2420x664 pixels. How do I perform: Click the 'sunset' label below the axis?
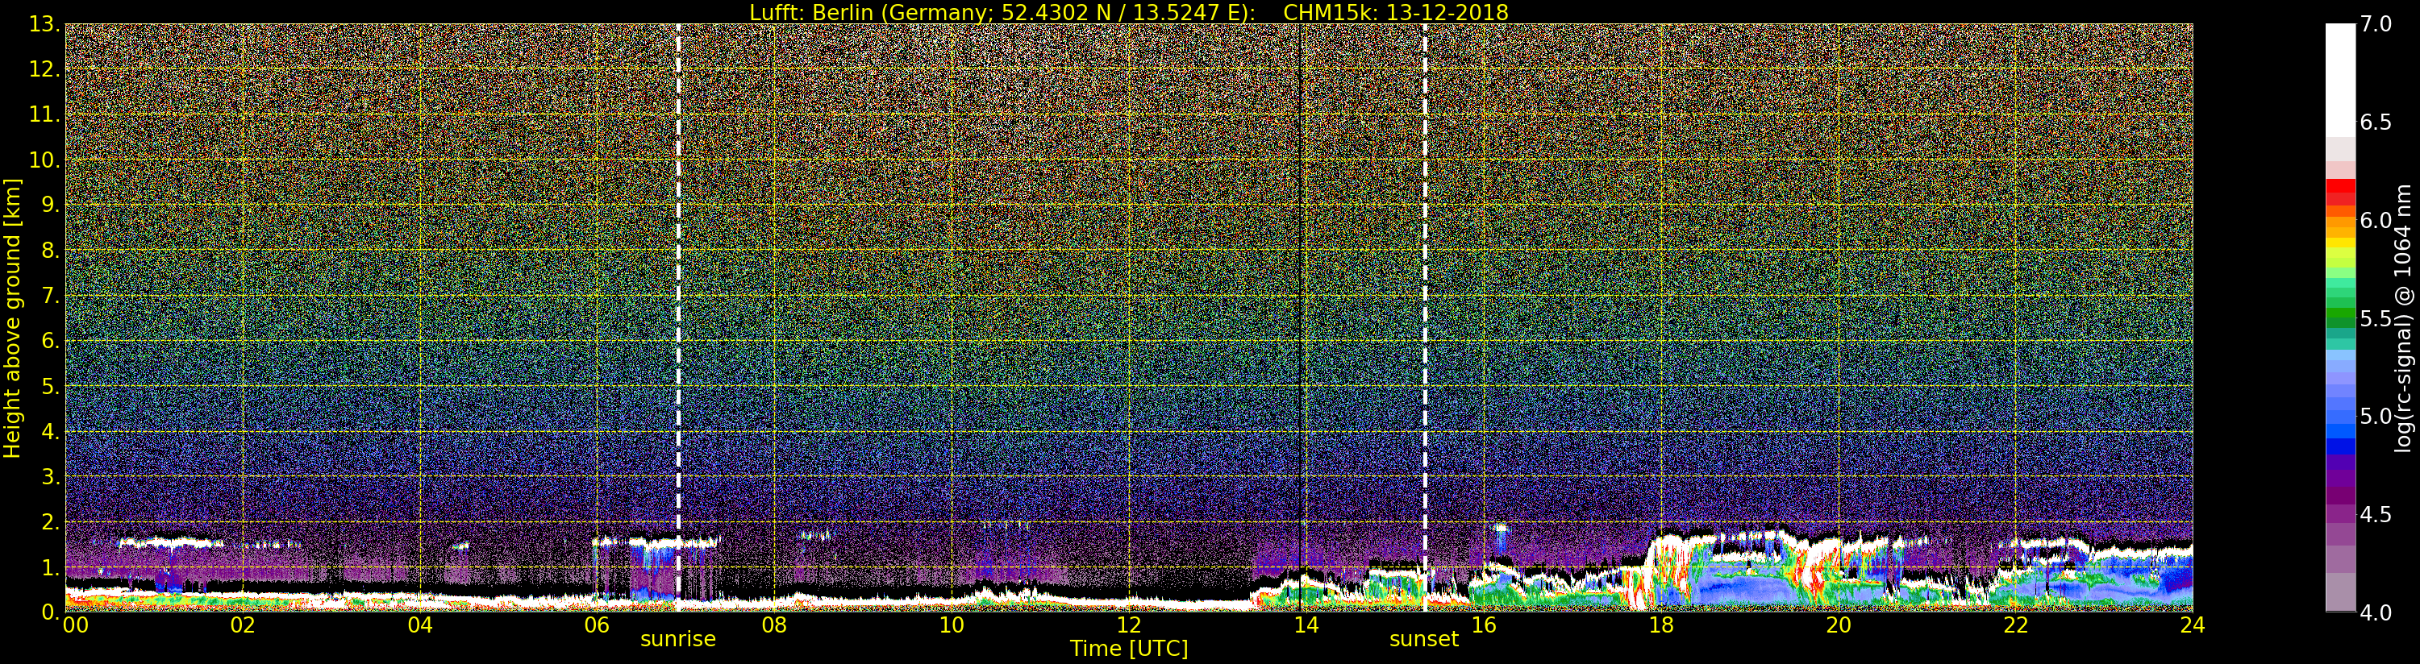pyautogui.click(x=1423, y=639)
